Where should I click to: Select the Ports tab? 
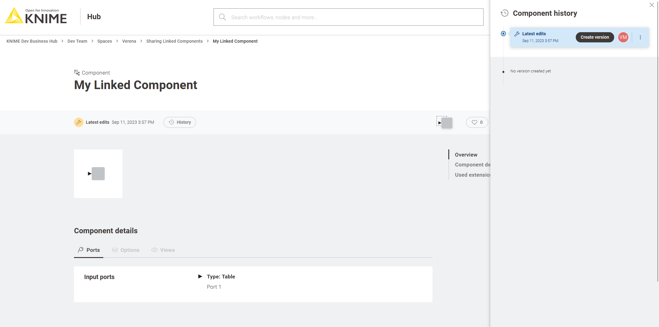89,250
